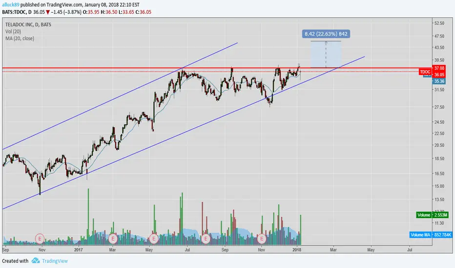The width and height of the screenshot is (455, 268).
Task: Click the blue Volume MA label tag
Action: click(x=420, y=235)
